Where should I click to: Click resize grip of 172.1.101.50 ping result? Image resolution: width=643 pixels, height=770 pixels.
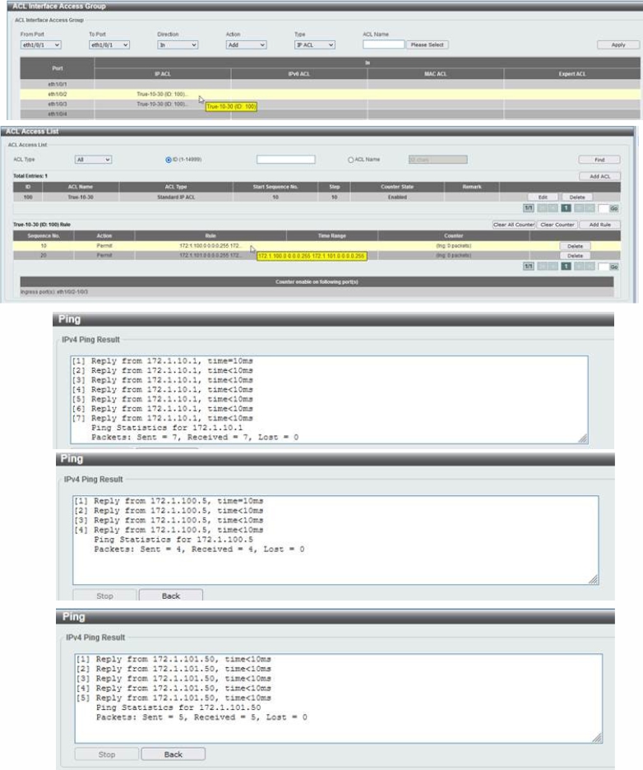coord(597,738)
